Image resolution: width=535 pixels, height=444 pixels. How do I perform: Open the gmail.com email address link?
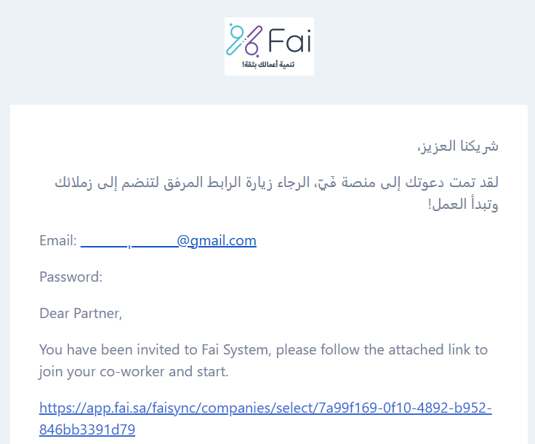(x=168, y=240)
